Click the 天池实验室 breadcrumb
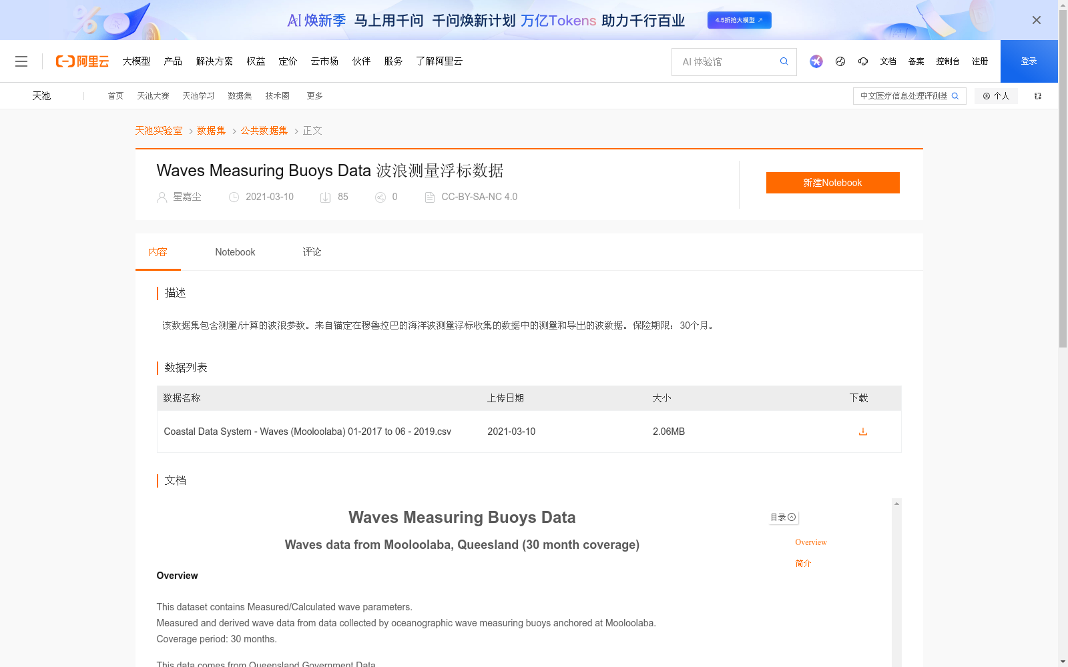This screenshot has width=1068, height=667. point(159,131)
